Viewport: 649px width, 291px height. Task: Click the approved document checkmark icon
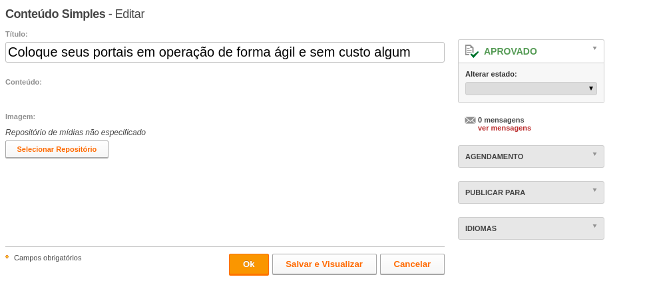471,51
